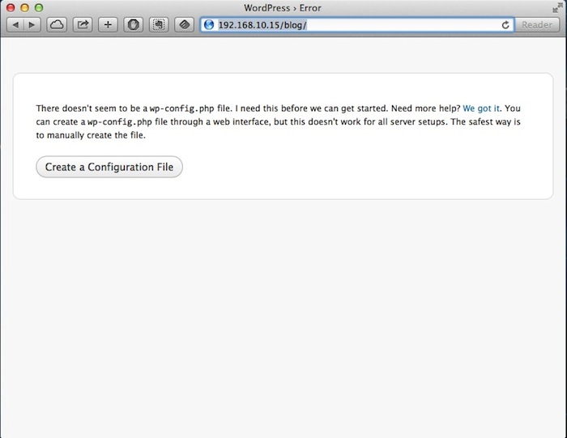
Task: Zoom the window using the green button
Action: [37, 7]
